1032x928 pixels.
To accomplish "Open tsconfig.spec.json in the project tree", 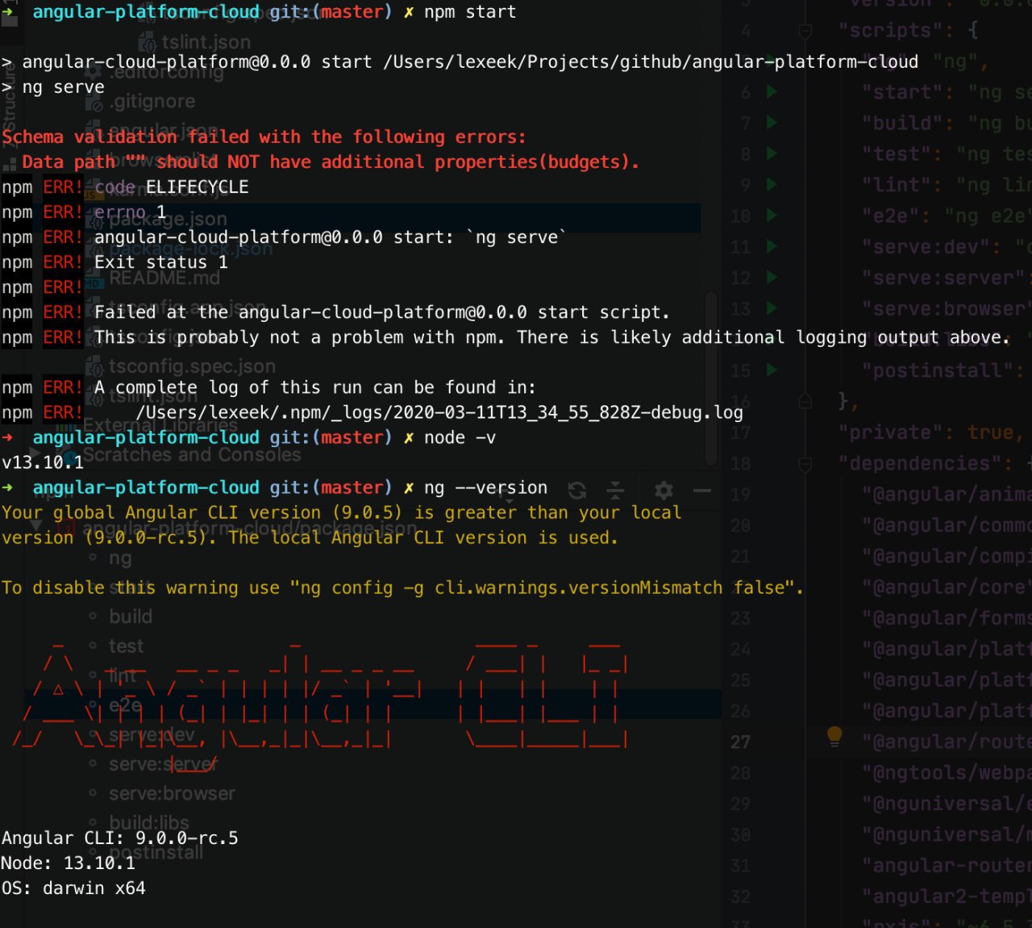I will pos(192,366).
